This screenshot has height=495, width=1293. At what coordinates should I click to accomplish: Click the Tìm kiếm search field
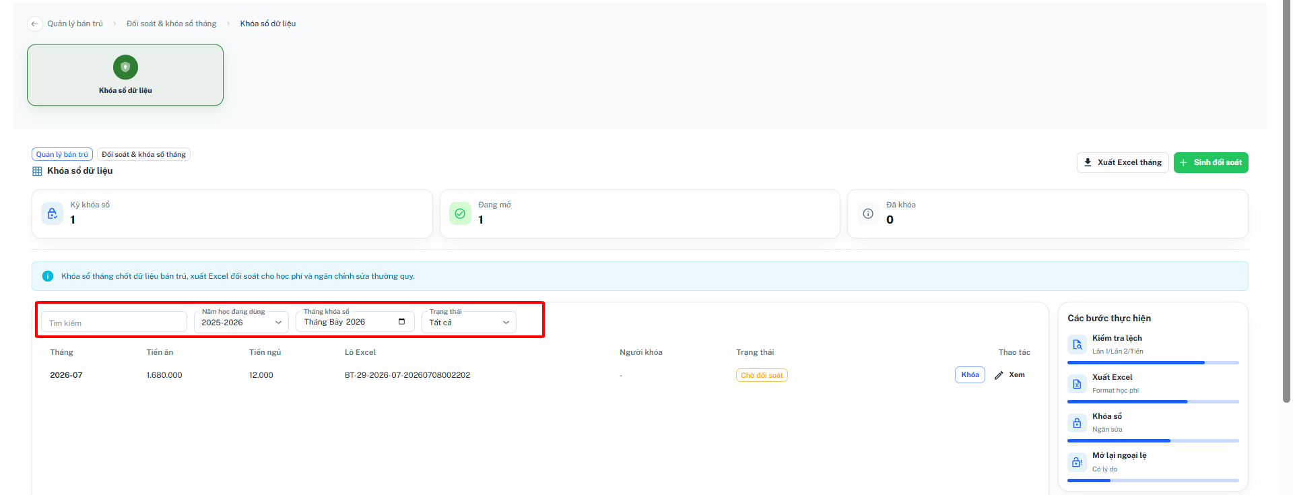tap(114, 322)
